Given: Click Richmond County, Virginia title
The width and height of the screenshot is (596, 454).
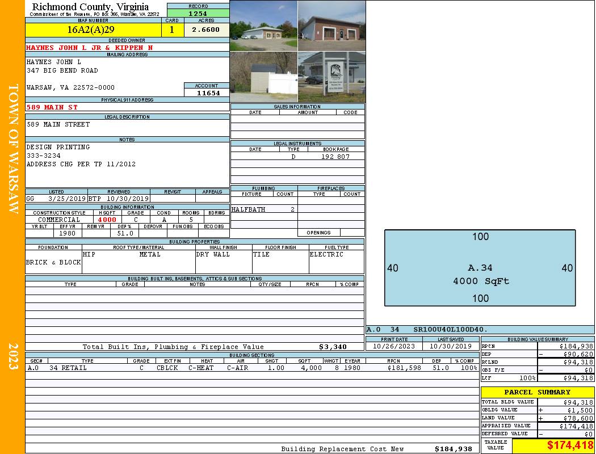Looking at the screenshot, I should 90,6.
